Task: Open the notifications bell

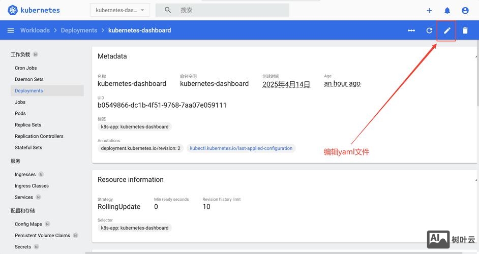Action: pos(447,11)
